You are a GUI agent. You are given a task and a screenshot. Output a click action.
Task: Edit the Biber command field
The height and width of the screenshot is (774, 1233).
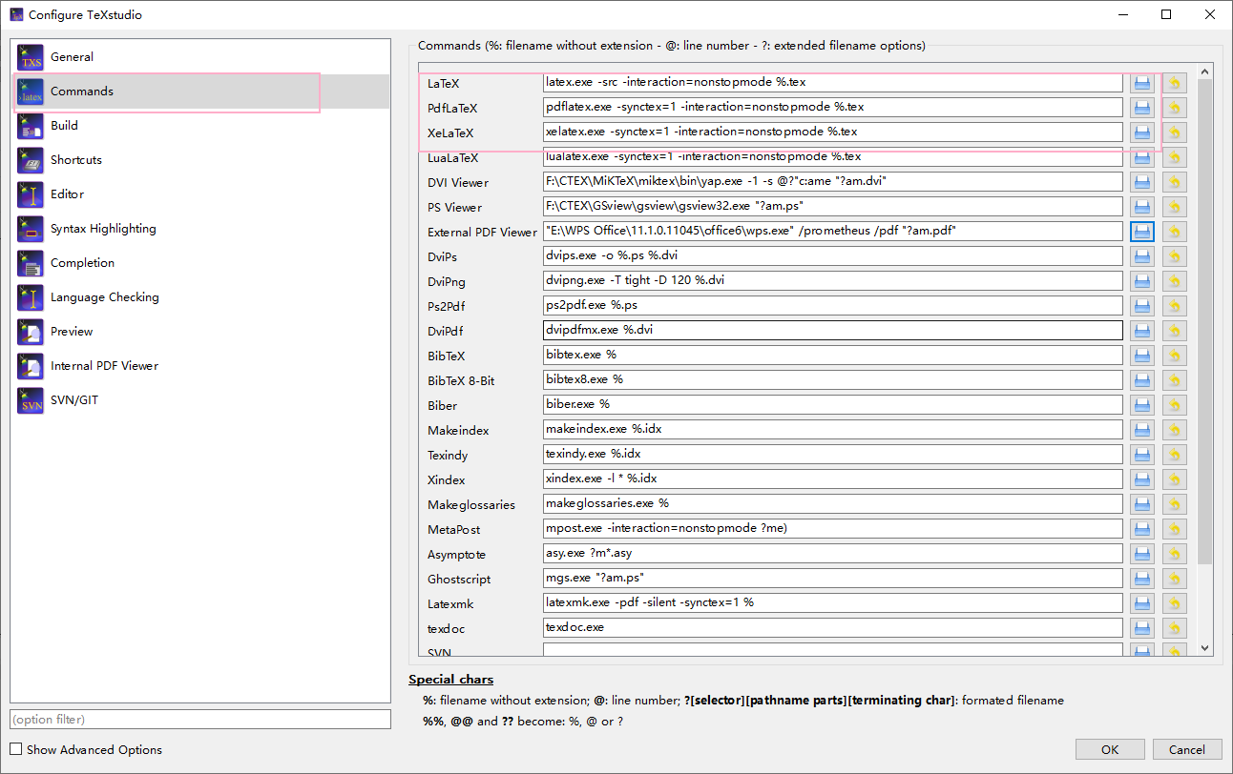833,405
